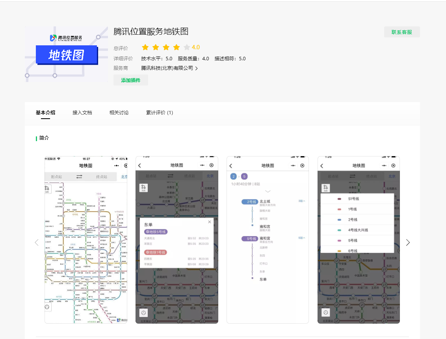Screen dimensions: 446x339
Task: Click the 添加插件 button
Action: (x=130, y=80)
